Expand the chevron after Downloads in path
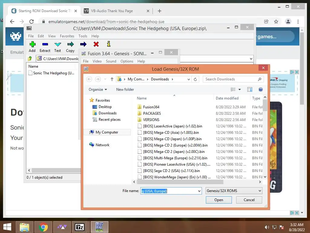Viewport: 310px width, 233px height. coord(172,79)
